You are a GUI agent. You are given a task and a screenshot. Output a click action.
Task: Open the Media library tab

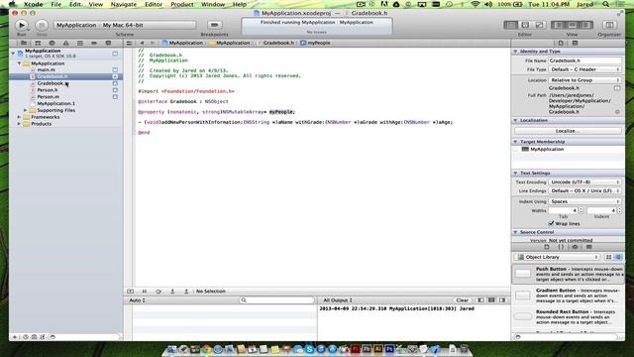pyautogui.click(x=589, y=247)
